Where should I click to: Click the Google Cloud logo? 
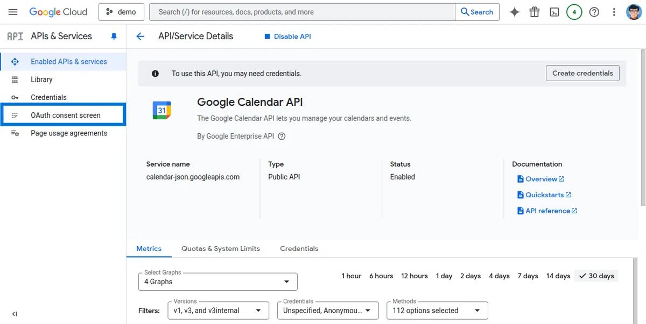[x=58, y=12]
